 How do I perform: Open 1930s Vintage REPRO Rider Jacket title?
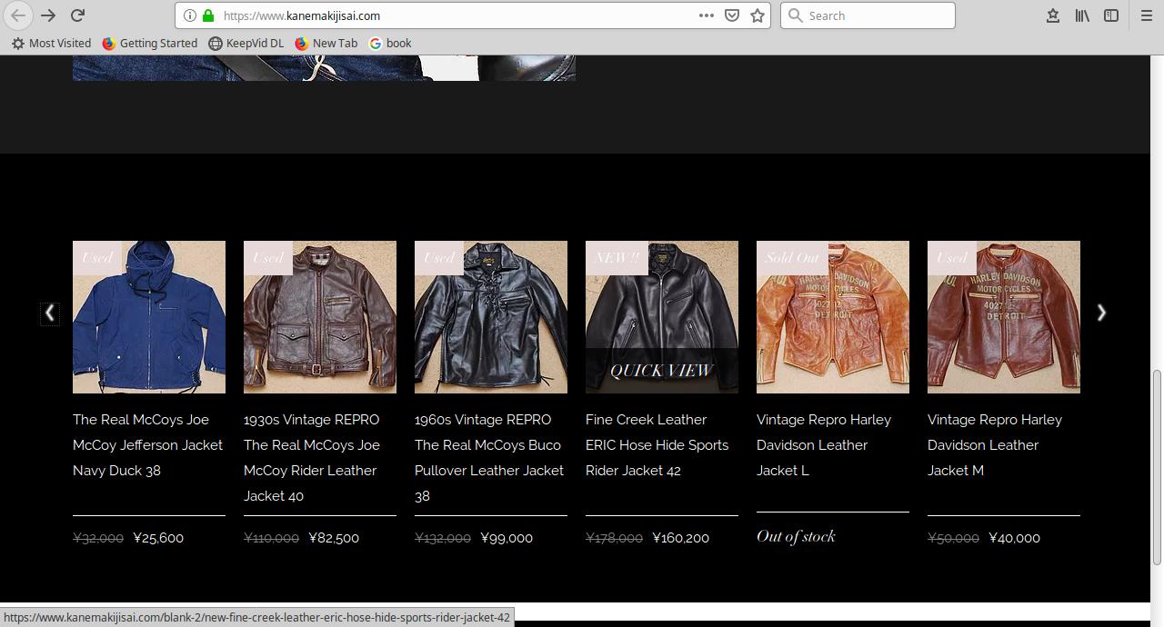(312, 458)
